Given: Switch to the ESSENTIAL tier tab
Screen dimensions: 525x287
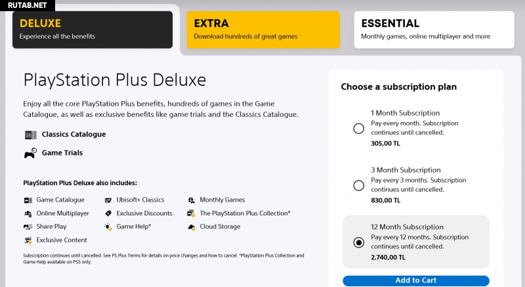Looking at the screenshot, I should click(x=433, y=30).
